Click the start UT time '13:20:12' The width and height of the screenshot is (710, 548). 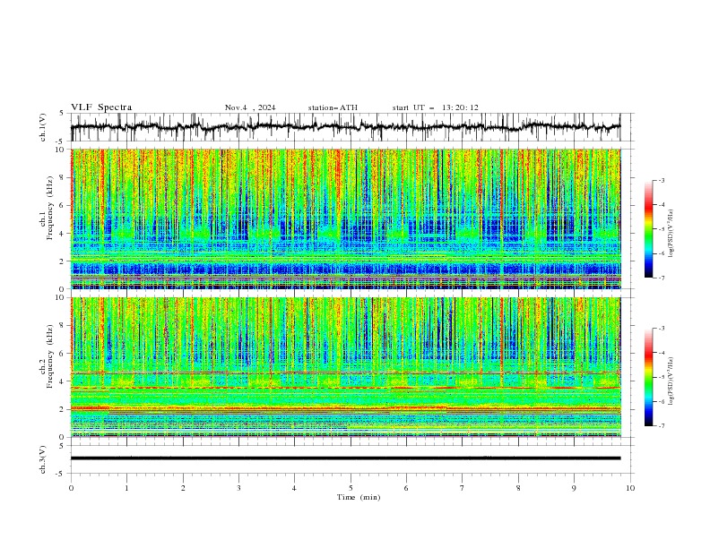(460, 107)
